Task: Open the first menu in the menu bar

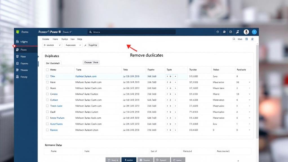Action: coord(46,39)
